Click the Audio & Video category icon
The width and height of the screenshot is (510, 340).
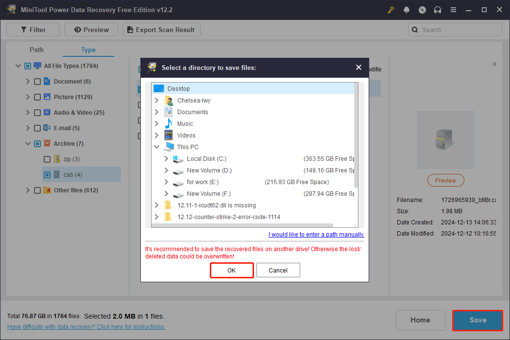coord(47,112)
